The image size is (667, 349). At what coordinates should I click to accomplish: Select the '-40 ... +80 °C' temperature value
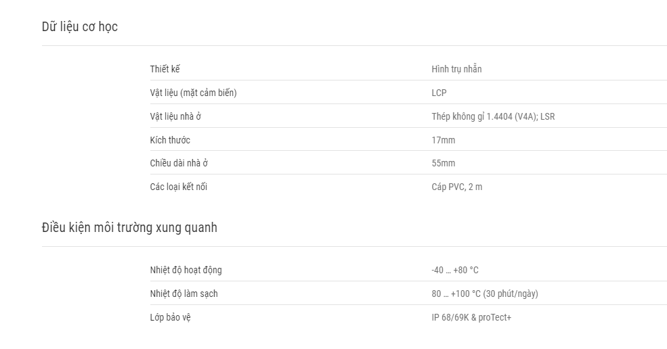click(455, 270)
